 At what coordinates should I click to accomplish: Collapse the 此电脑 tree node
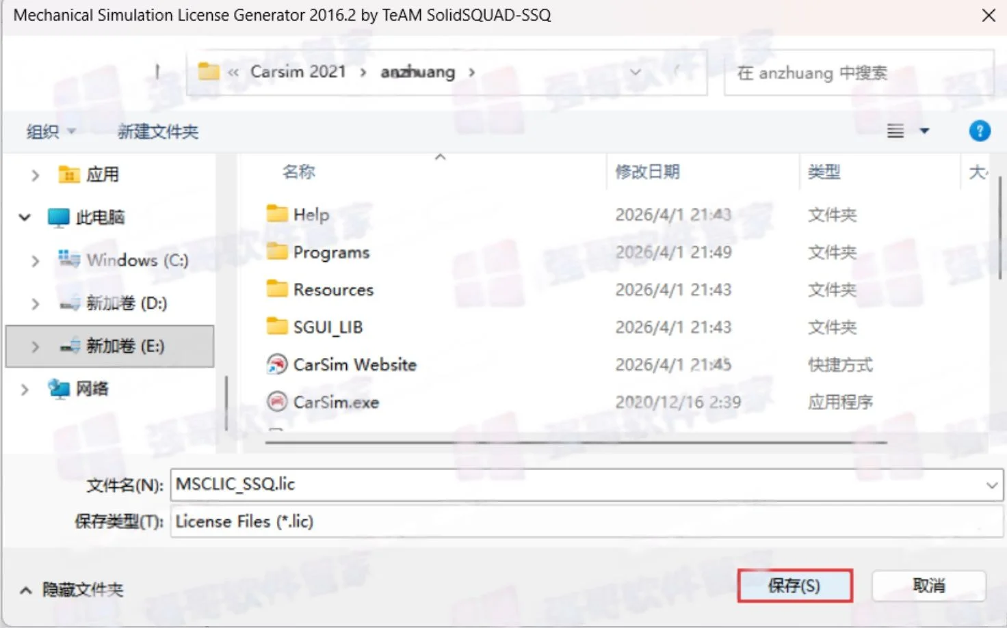pos(25,217)
